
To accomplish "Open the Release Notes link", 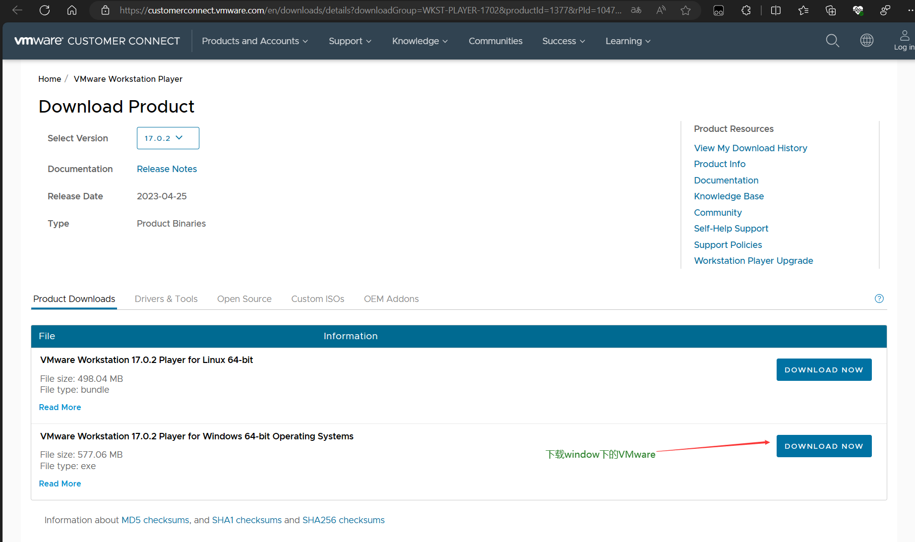I will click(x=167, y=169).
